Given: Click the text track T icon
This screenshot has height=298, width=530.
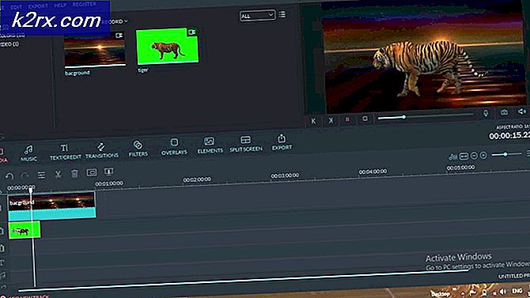Looking at the screenshot, I should pos(2,262).
